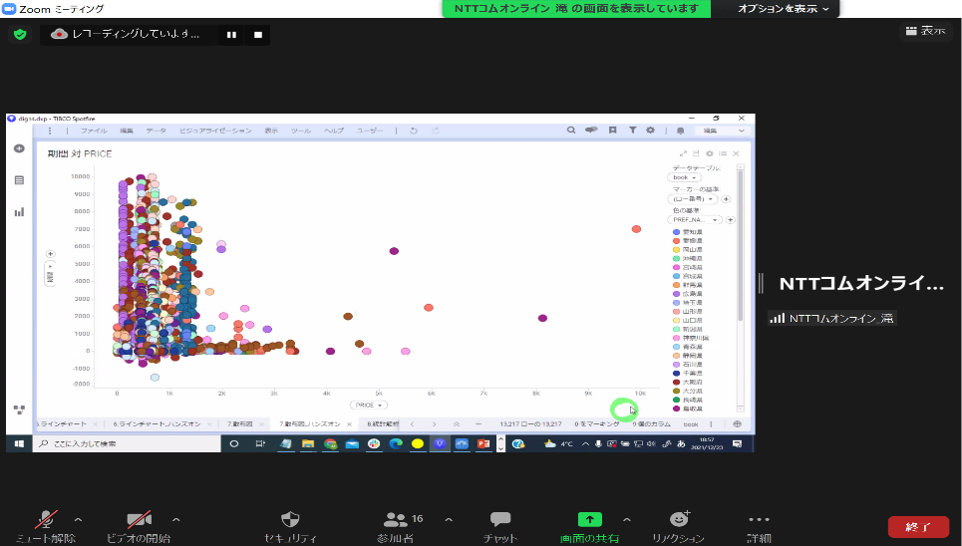Expand the participants options caret
Viewport: 962px width, 546px height.
click(449, 520)
